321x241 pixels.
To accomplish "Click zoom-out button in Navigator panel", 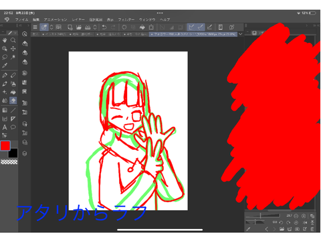I will [296, 216].
